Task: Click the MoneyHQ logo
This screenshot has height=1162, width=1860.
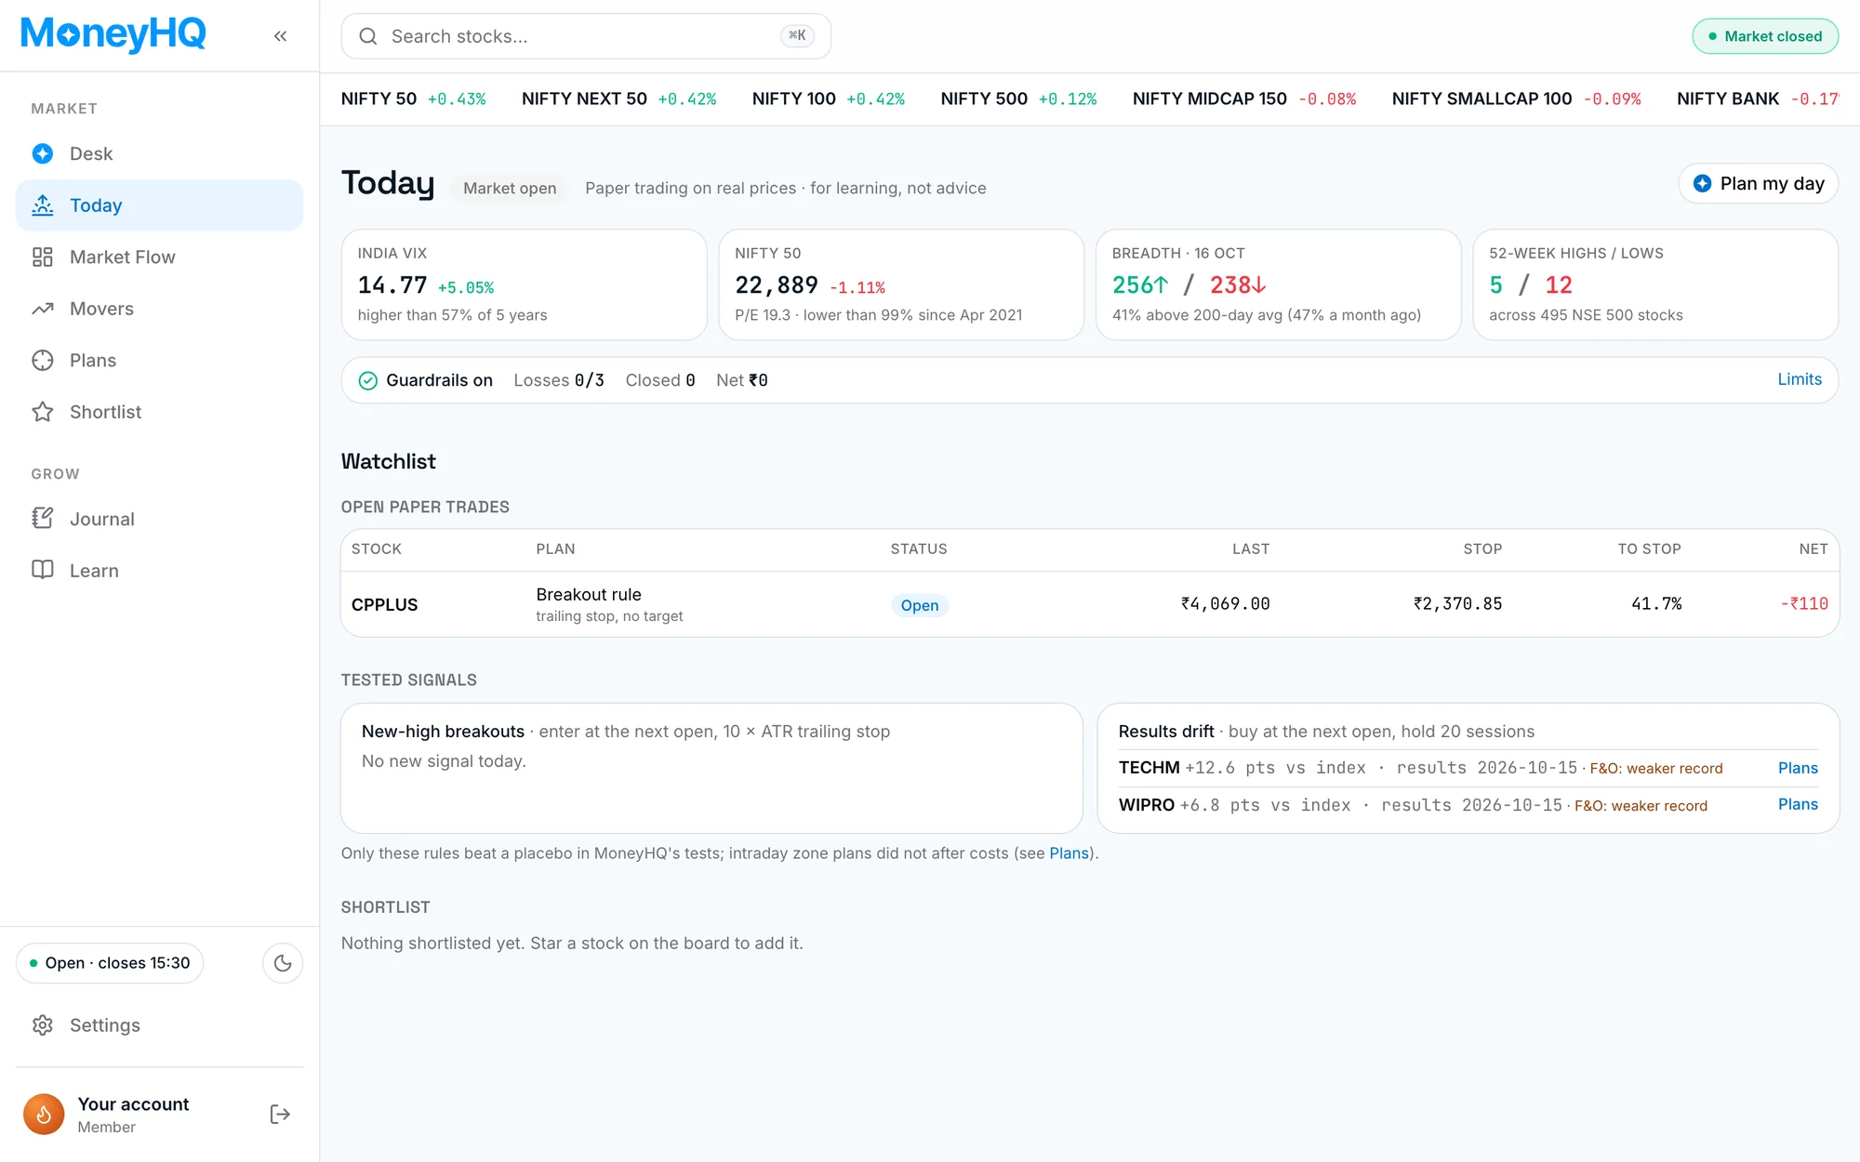Action: 113,34
